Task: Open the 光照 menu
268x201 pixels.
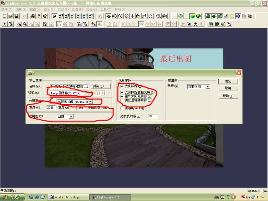Action: 63,9
